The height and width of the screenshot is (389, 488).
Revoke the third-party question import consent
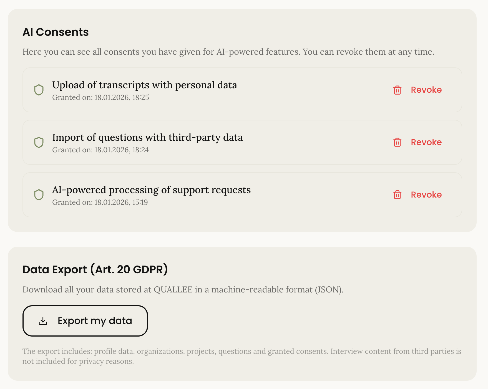tap(426, 142)
